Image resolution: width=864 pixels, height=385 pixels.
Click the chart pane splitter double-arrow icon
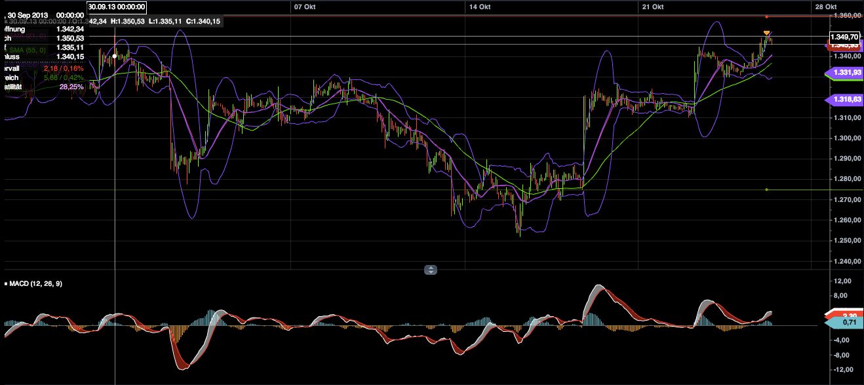click(431, 269)
